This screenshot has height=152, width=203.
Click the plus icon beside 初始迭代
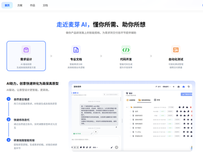coord(174,87)
